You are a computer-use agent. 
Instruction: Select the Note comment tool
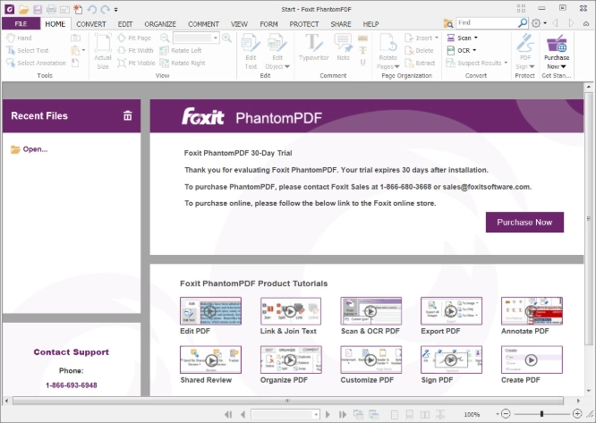coord(344,47)
